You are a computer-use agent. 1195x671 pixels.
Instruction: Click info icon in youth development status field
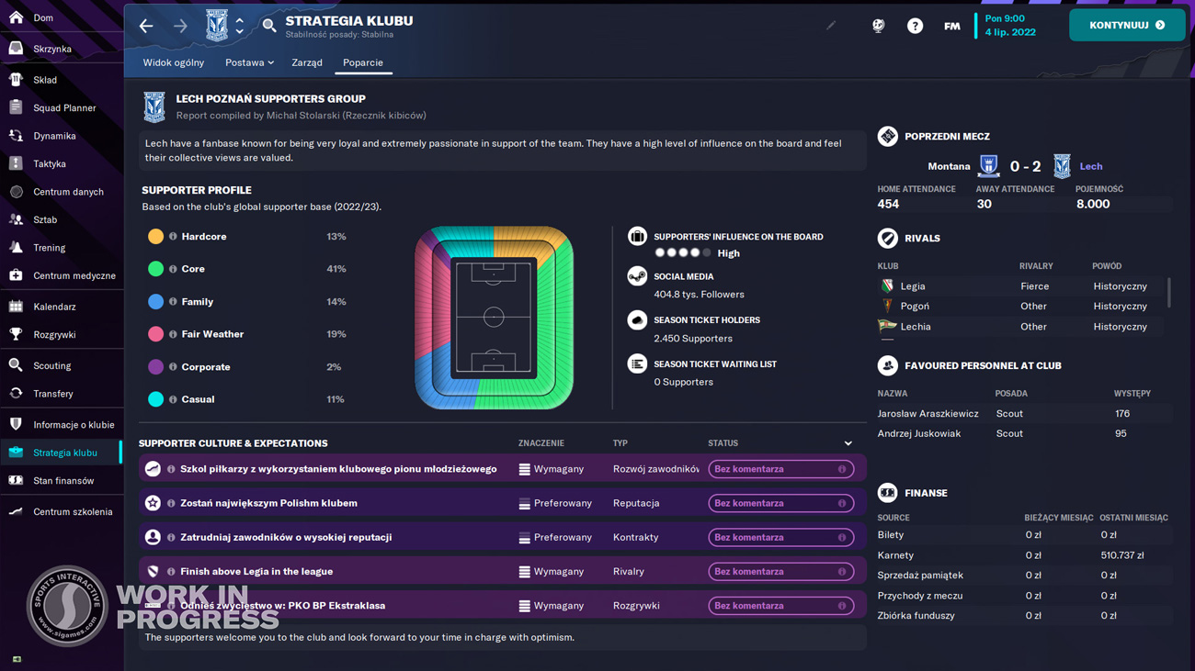842,469
